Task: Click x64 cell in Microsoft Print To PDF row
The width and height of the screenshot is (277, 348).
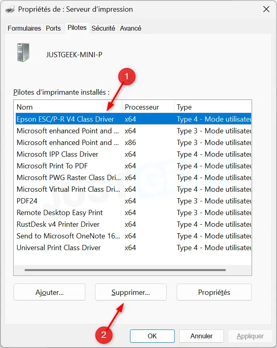Action: click(130, 166)
